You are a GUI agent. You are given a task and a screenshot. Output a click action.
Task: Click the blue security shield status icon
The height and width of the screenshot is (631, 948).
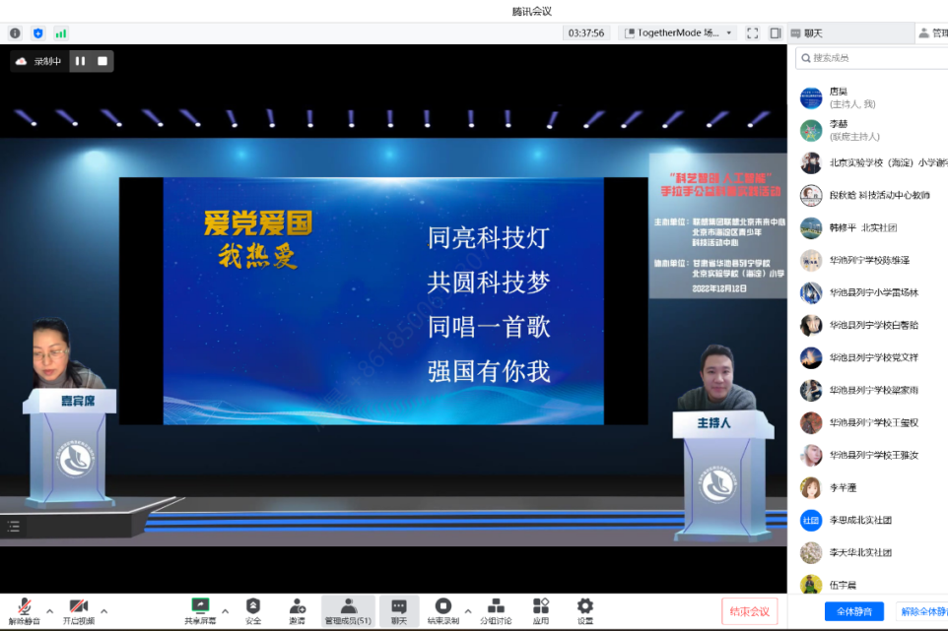(38, 33)
